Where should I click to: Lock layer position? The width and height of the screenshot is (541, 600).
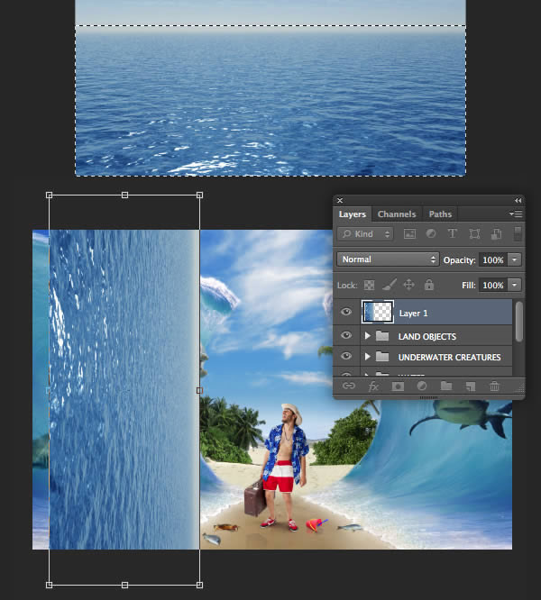(409, 285)
